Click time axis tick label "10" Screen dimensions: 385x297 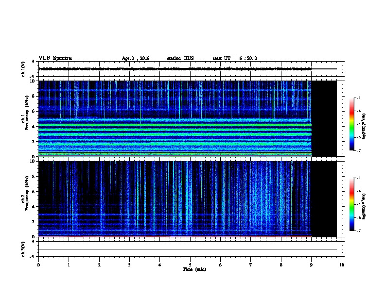pyautogui.click(x=342, y=265)
